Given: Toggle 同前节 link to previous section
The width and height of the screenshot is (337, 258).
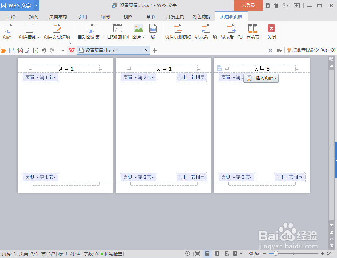Looking at the screenshot, I should (x=253, y=31).
